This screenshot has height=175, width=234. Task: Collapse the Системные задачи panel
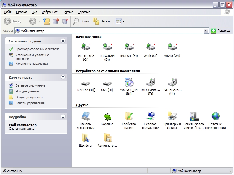tap(63, 41)
